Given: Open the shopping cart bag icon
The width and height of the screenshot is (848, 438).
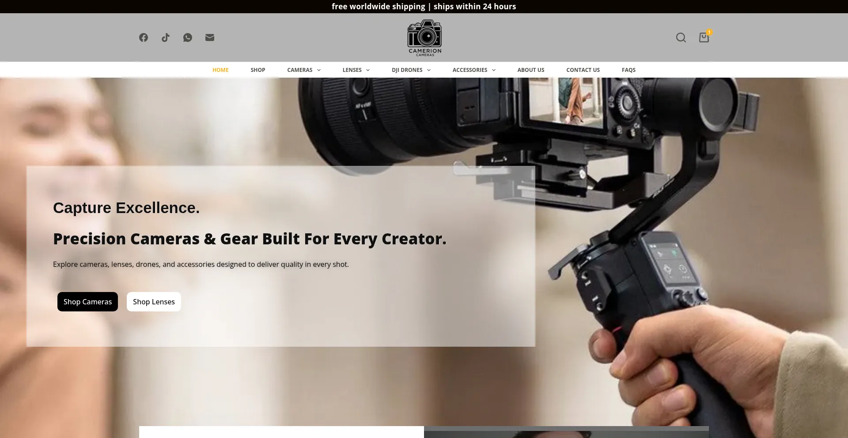Looking at the screenshot, I should (704, 37).
